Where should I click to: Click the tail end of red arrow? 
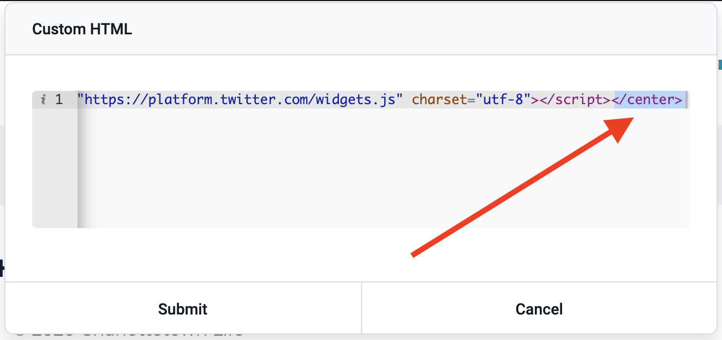point(414,254)
